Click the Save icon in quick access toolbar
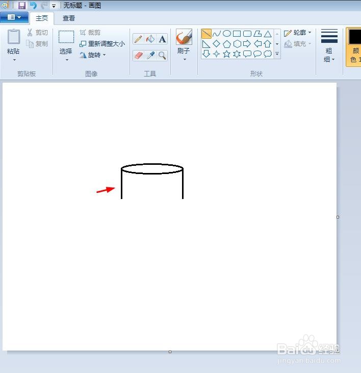This screenshot has width=361, height=373. click(22, 5)
